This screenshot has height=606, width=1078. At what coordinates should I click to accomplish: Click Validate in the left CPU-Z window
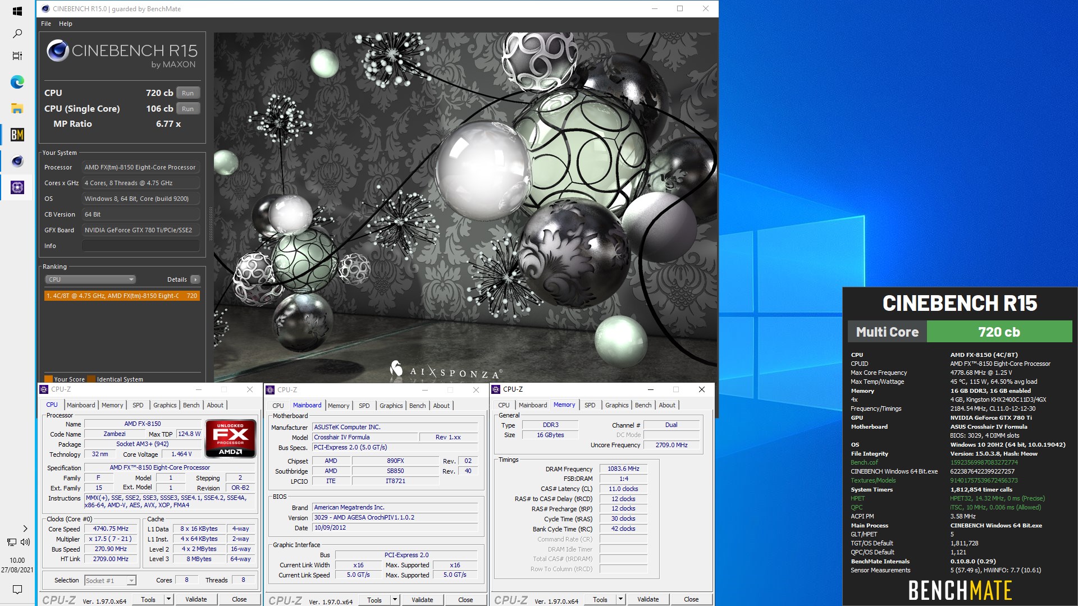coord(196,599)
